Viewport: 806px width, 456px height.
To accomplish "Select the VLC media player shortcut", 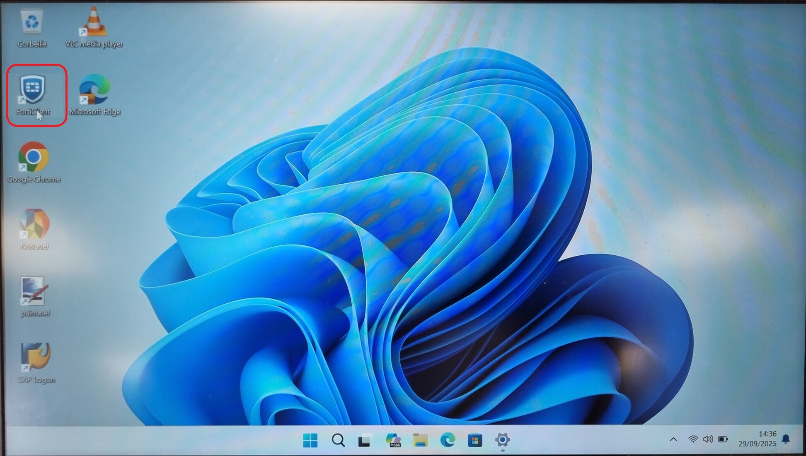I will point(94,23).
